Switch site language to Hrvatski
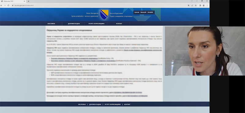This screenshot has width=245, height=113. pyautogui.click(x=150, y=12)
